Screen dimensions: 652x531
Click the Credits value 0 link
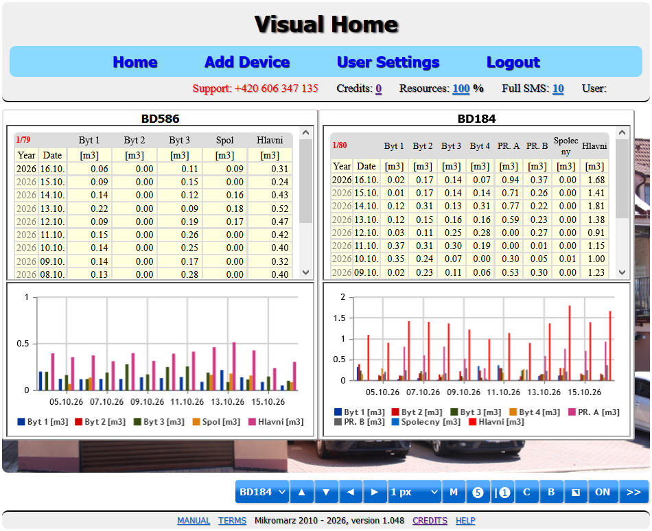tap(378, 88)
